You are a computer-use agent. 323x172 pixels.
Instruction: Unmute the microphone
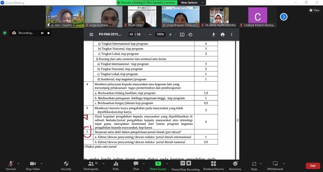tap(11, 165)
